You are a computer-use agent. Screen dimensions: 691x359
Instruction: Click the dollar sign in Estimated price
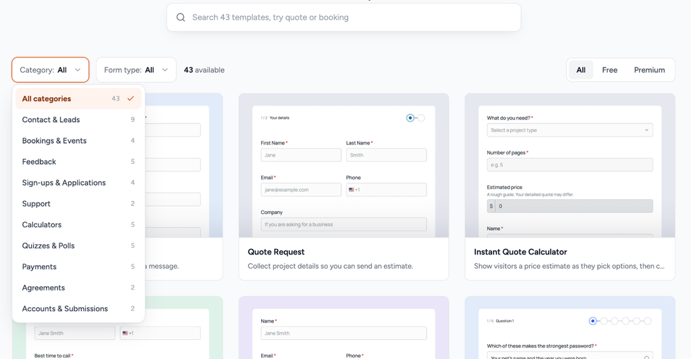[491, 206]
